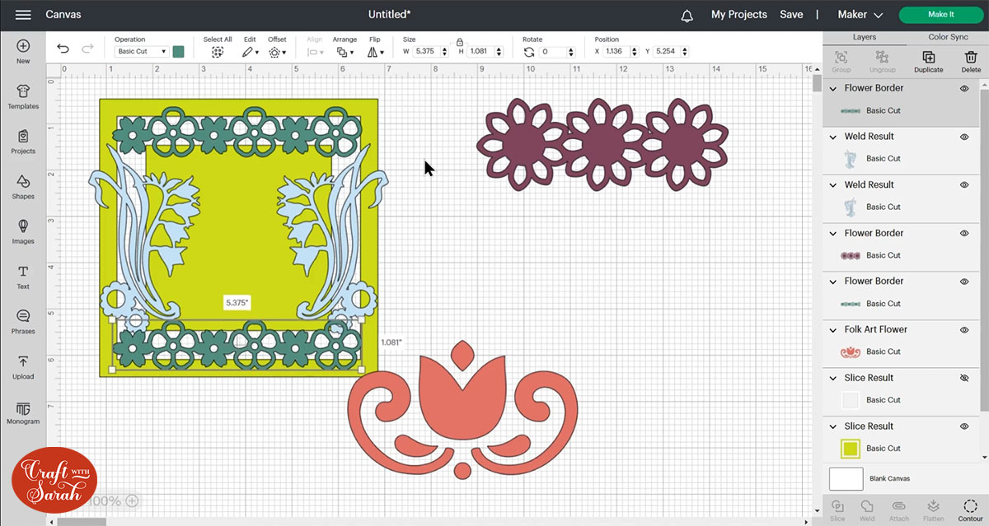Open the Operation Basic Cut dropdown

(141, 52)
